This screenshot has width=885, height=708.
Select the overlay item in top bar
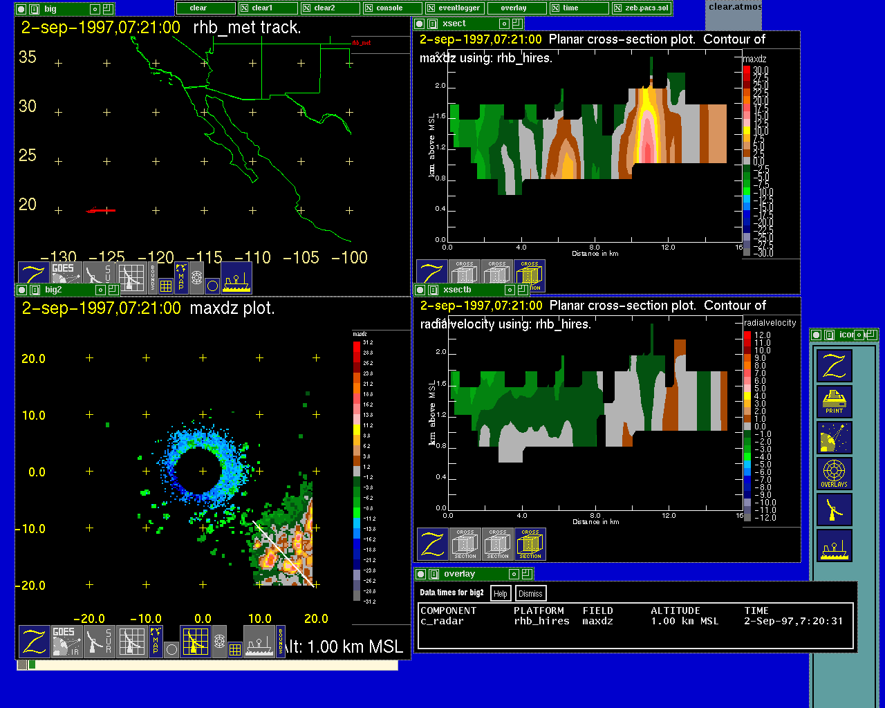pos(514,8)
